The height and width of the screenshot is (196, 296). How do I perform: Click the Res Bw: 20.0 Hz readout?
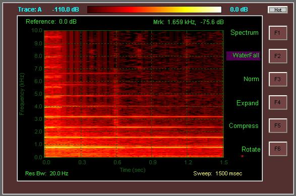pos(46,173)
